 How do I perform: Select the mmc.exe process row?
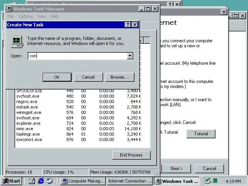(x=79, y=129)
